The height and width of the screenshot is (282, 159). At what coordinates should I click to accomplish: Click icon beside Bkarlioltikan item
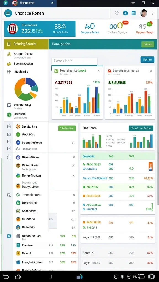point(18,158)
